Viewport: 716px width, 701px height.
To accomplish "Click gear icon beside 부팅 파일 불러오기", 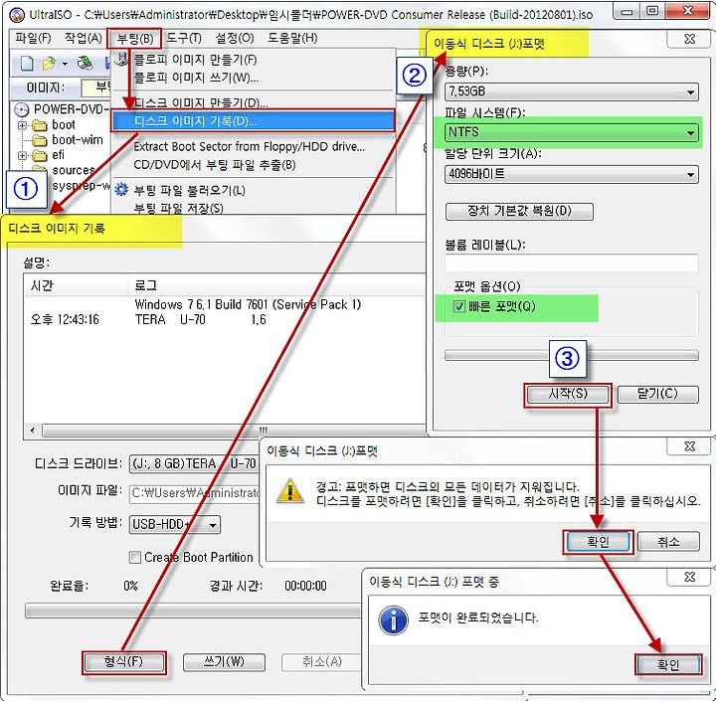I will [121, 189].
